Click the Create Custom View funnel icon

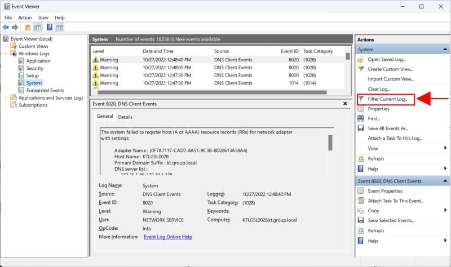click(361, 69)
